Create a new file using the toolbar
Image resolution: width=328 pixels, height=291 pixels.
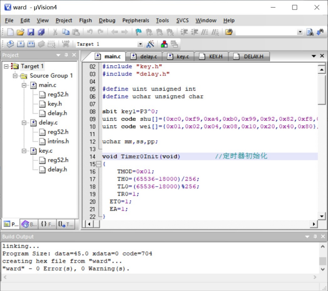pyautogui.click(x=10, y=32)
